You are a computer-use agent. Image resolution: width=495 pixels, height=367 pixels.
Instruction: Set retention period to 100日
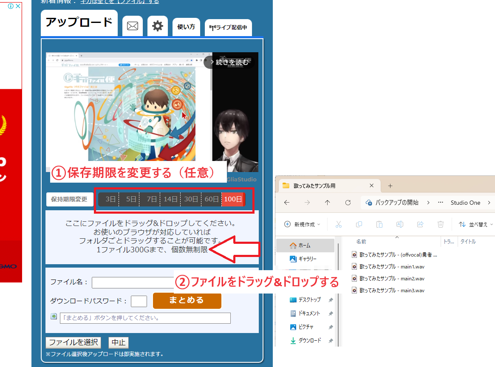(233, 199)
